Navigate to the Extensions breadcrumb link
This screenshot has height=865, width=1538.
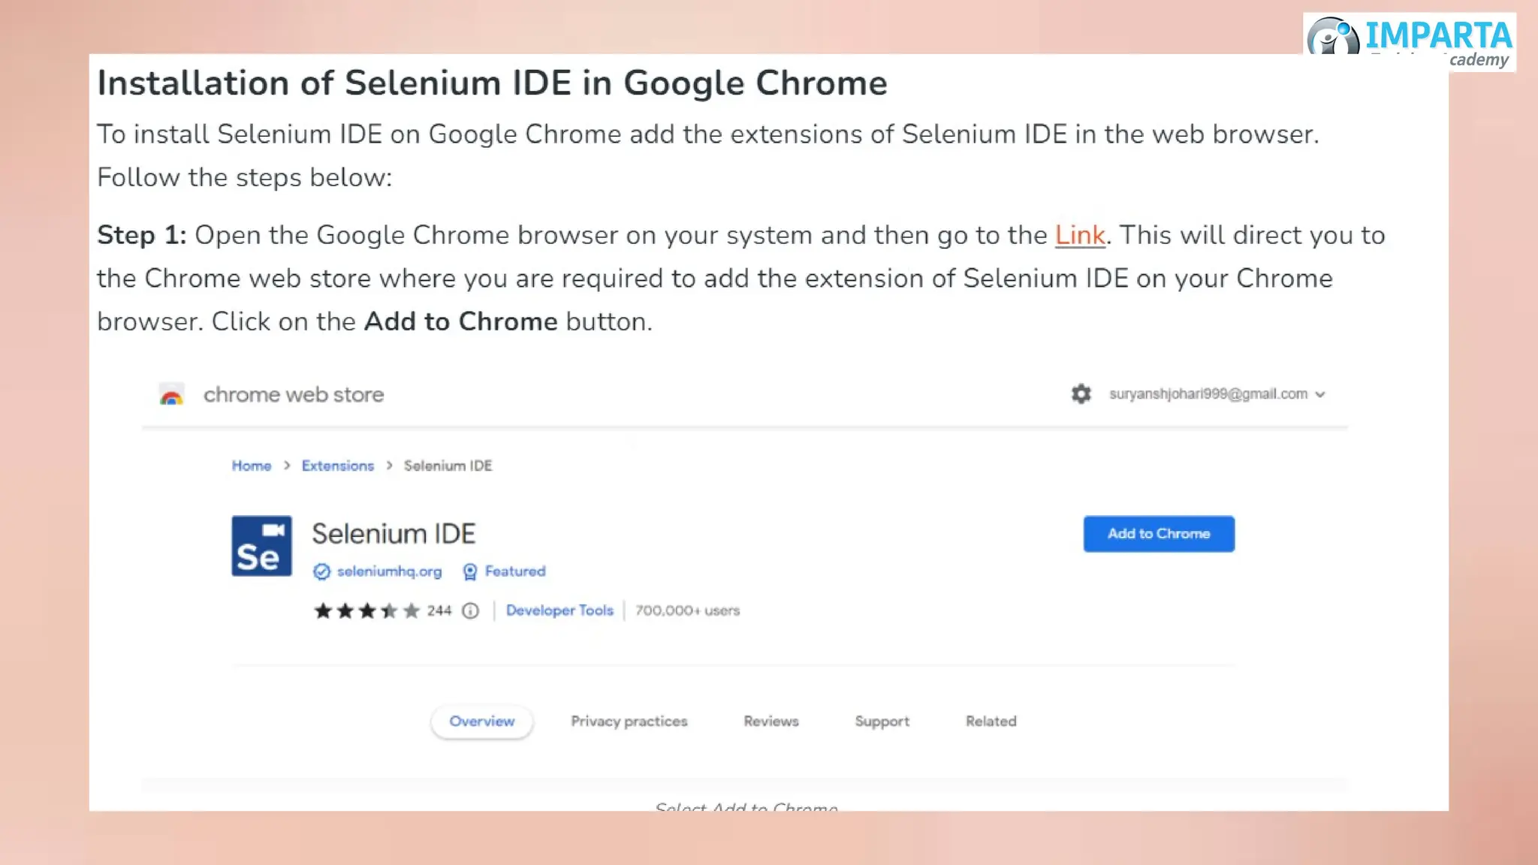pyautogui.click(x=337, y=466)
